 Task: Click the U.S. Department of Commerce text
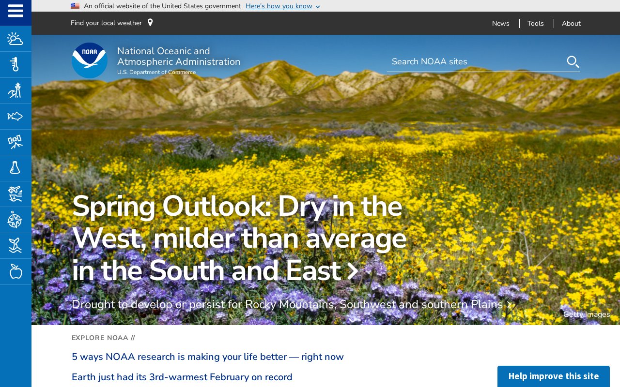pyautogui.click(x=156, y=72)
